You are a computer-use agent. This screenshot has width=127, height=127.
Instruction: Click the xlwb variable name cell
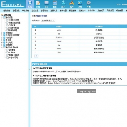click(59, 52)
